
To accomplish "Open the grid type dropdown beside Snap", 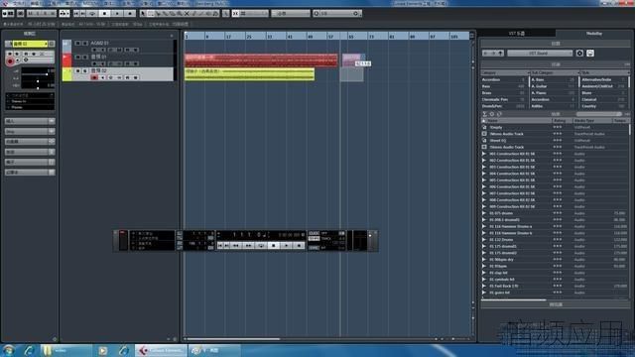I will click(x=256, y=13).
